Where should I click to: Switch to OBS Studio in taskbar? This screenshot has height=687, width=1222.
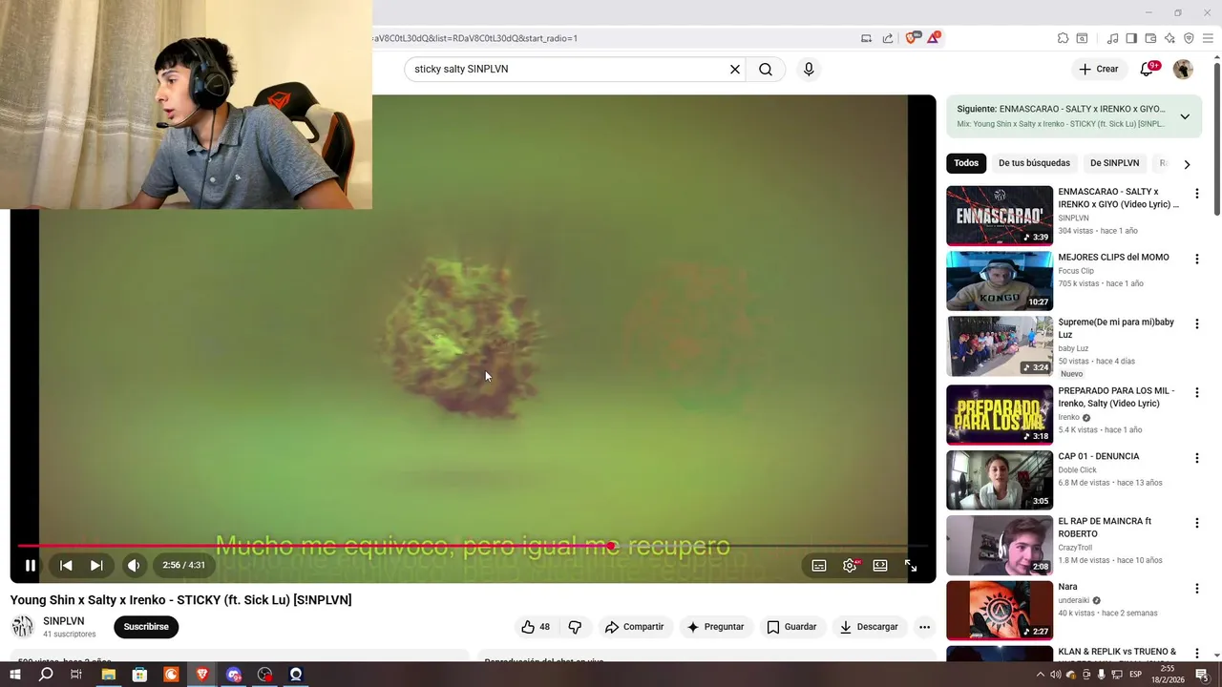coord(265,675)
